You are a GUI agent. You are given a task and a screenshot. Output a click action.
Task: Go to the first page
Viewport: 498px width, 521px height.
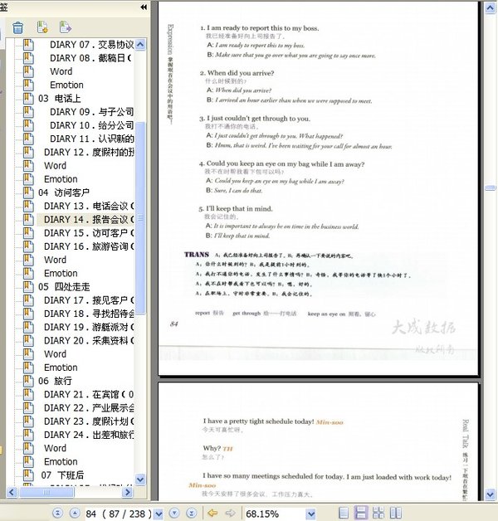pos(58,513)
